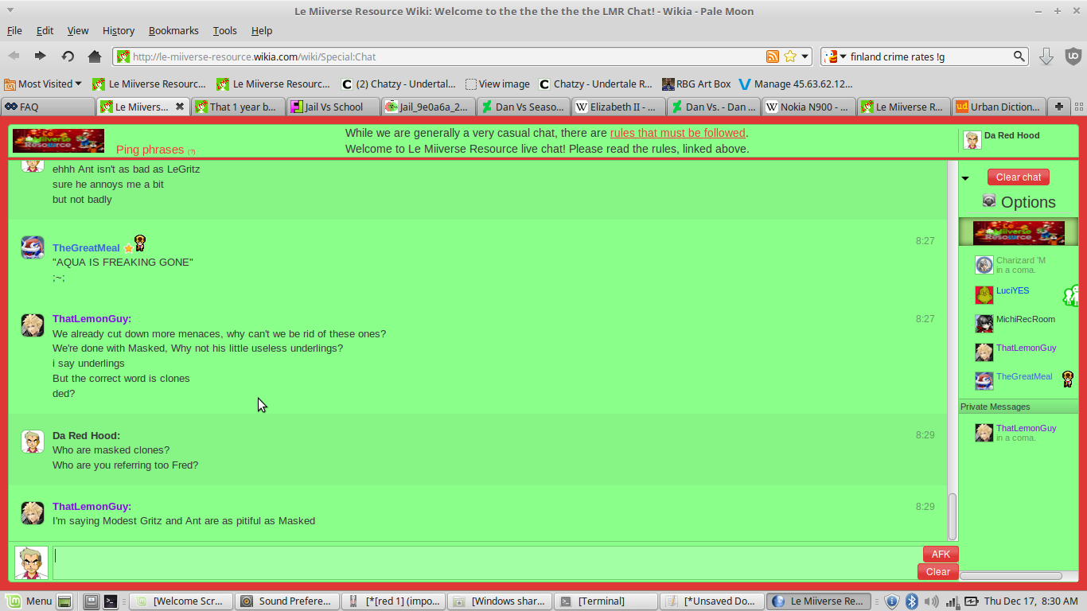Screen dimensions: 1087x611
Task: Open the bookmark star dropdown arrow
Action: 805,56
